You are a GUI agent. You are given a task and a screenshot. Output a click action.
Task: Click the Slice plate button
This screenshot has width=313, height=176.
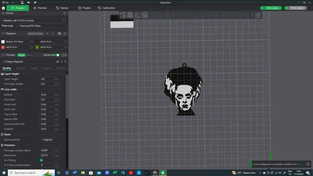272,8
